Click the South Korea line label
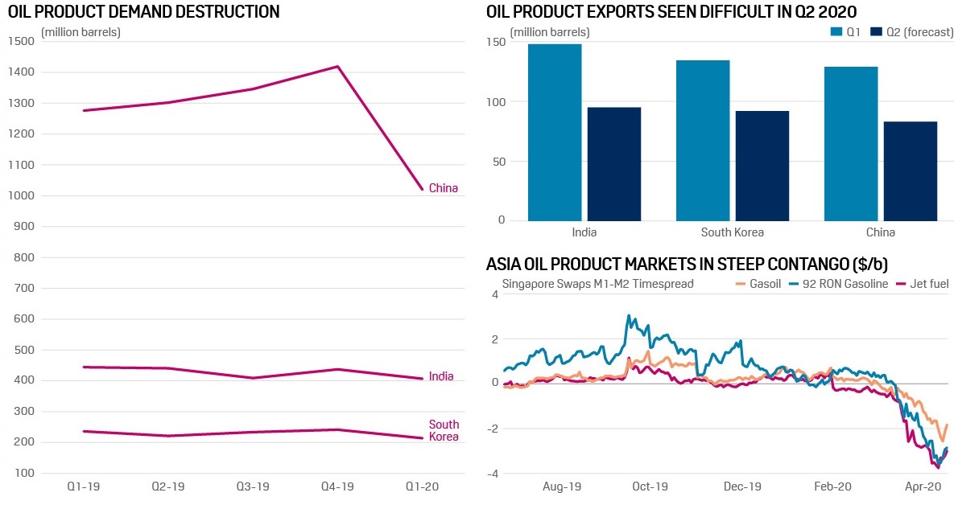954x509 pixels. pos(444,430)
